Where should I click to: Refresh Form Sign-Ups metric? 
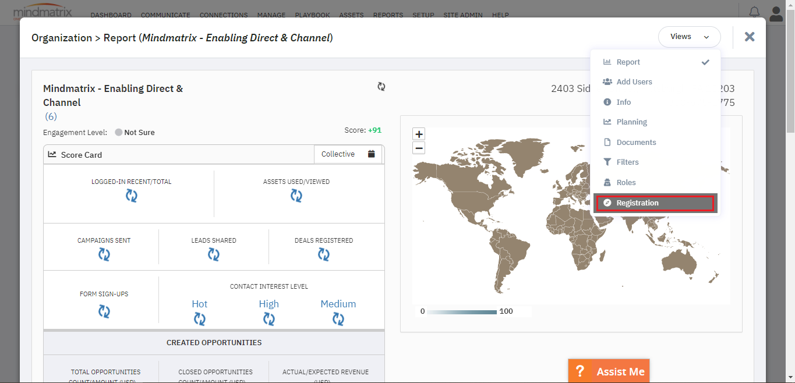104,312
